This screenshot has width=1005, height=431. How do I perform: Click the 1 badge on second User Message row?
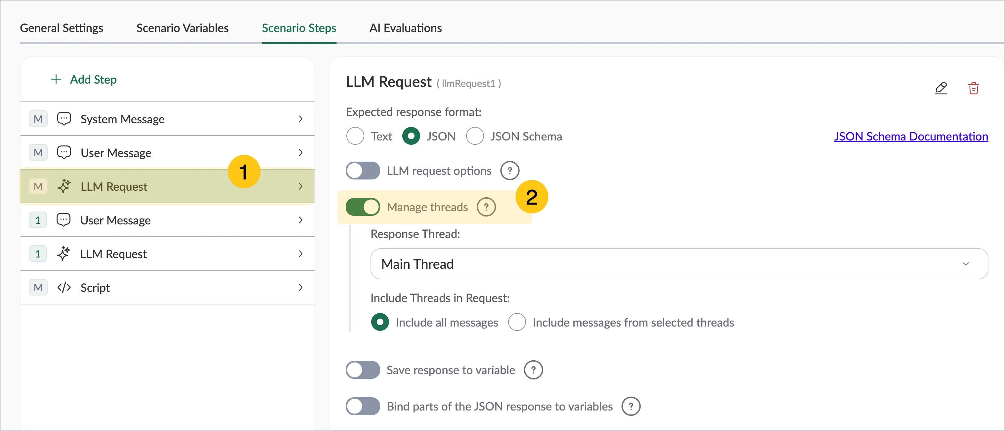(38, 220)
